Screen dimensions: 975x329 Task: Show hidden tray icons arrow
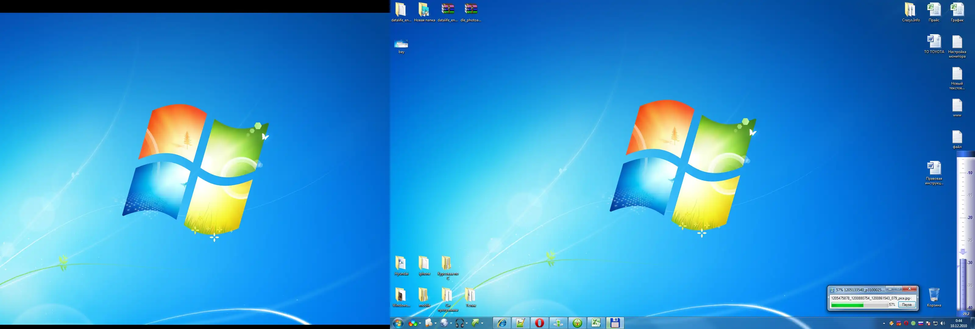pos(884,323)
